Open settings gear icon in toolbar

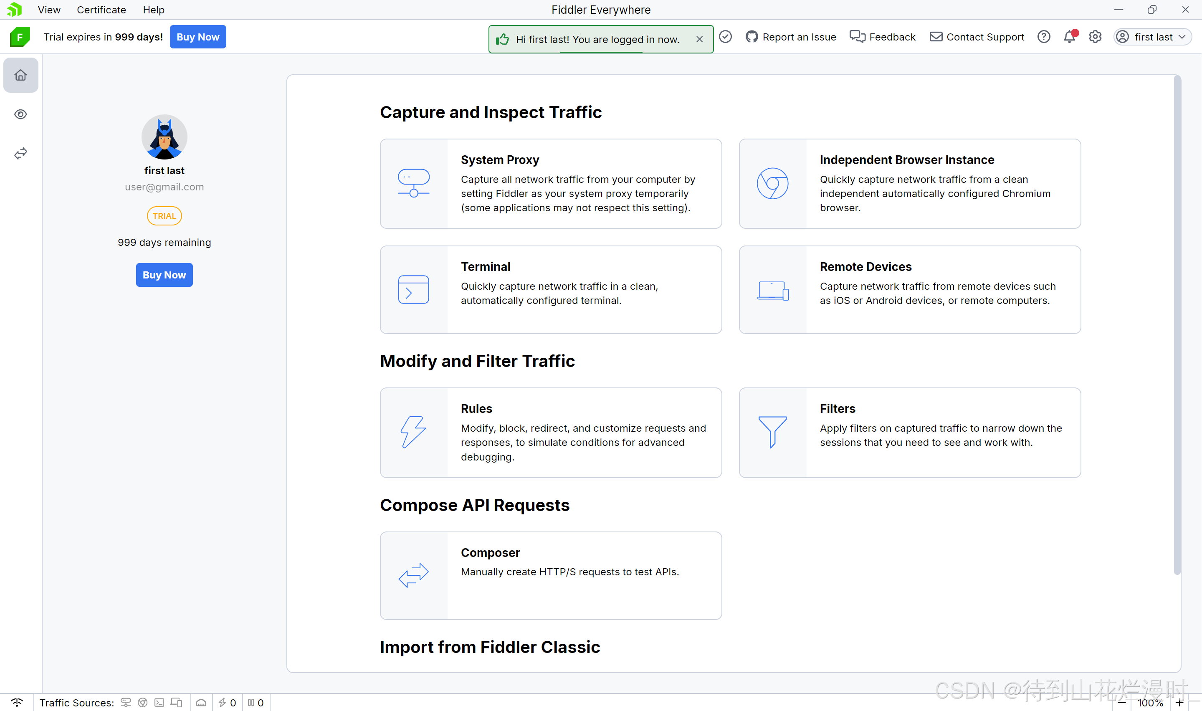pyautogui.click(x=1095, y=37)
